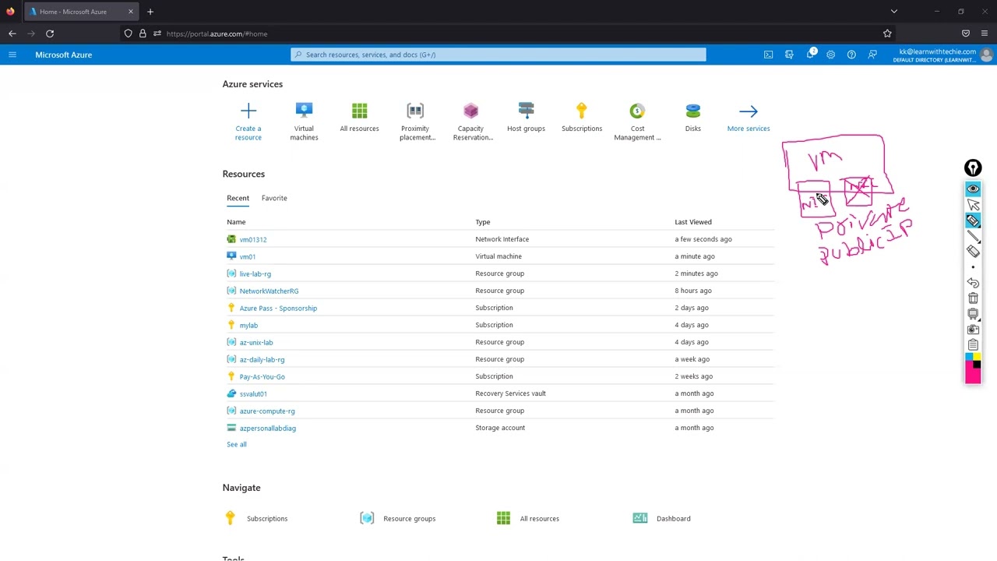Open the All resources service tile
Image resolution: width=997 pixels, height=561 pixels.
click(x=359, y=118)
